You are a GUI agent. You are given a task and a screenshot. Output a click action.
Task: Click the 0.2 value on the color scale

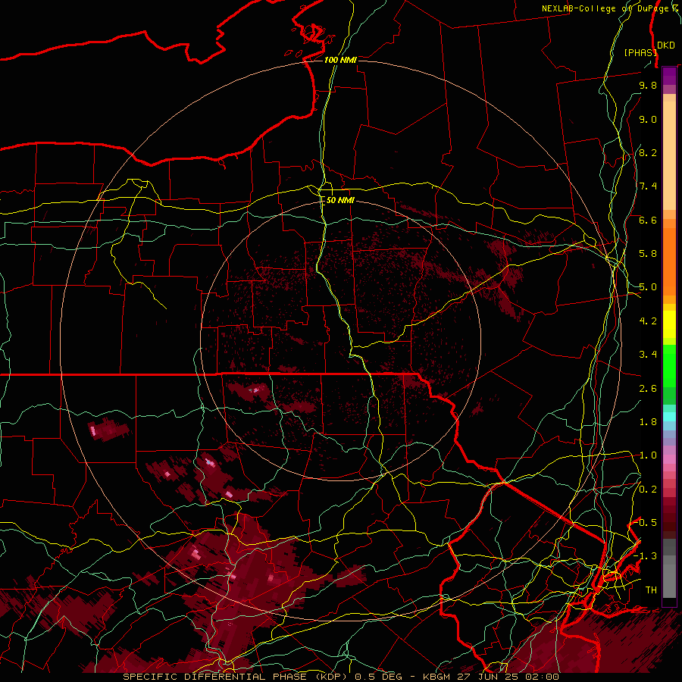point(648,490)
